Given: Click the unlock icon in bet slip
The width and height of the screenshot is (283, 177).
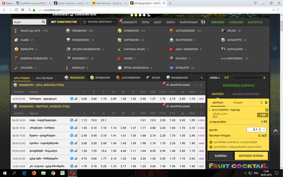Looking at the screenshot, I should (261, 102).
